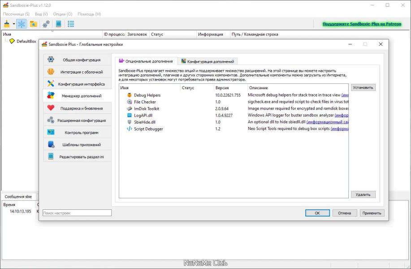Image resolution: width=411 pixels, height=269 pixels.
Task: Click the Путь / Командная строка column header
Action: [x=255, y=35]
